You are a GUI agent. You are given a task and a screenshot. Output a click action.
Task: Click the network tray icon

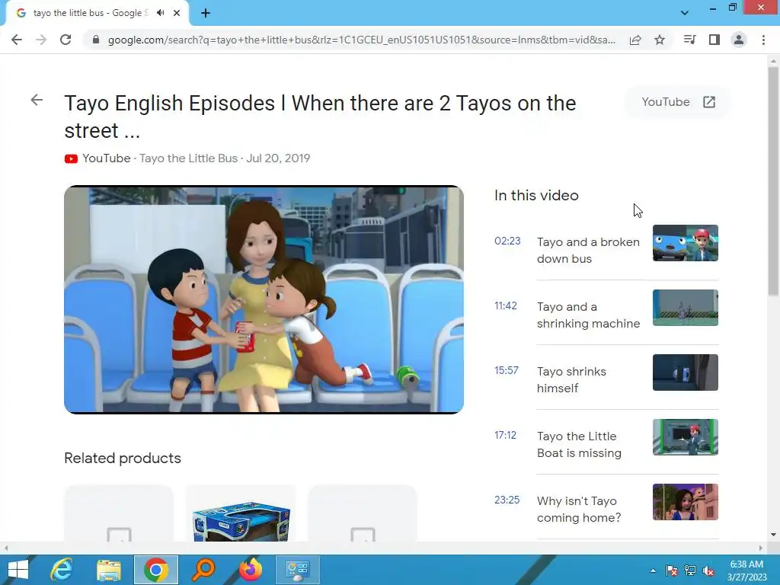click(x=690, y=571)
